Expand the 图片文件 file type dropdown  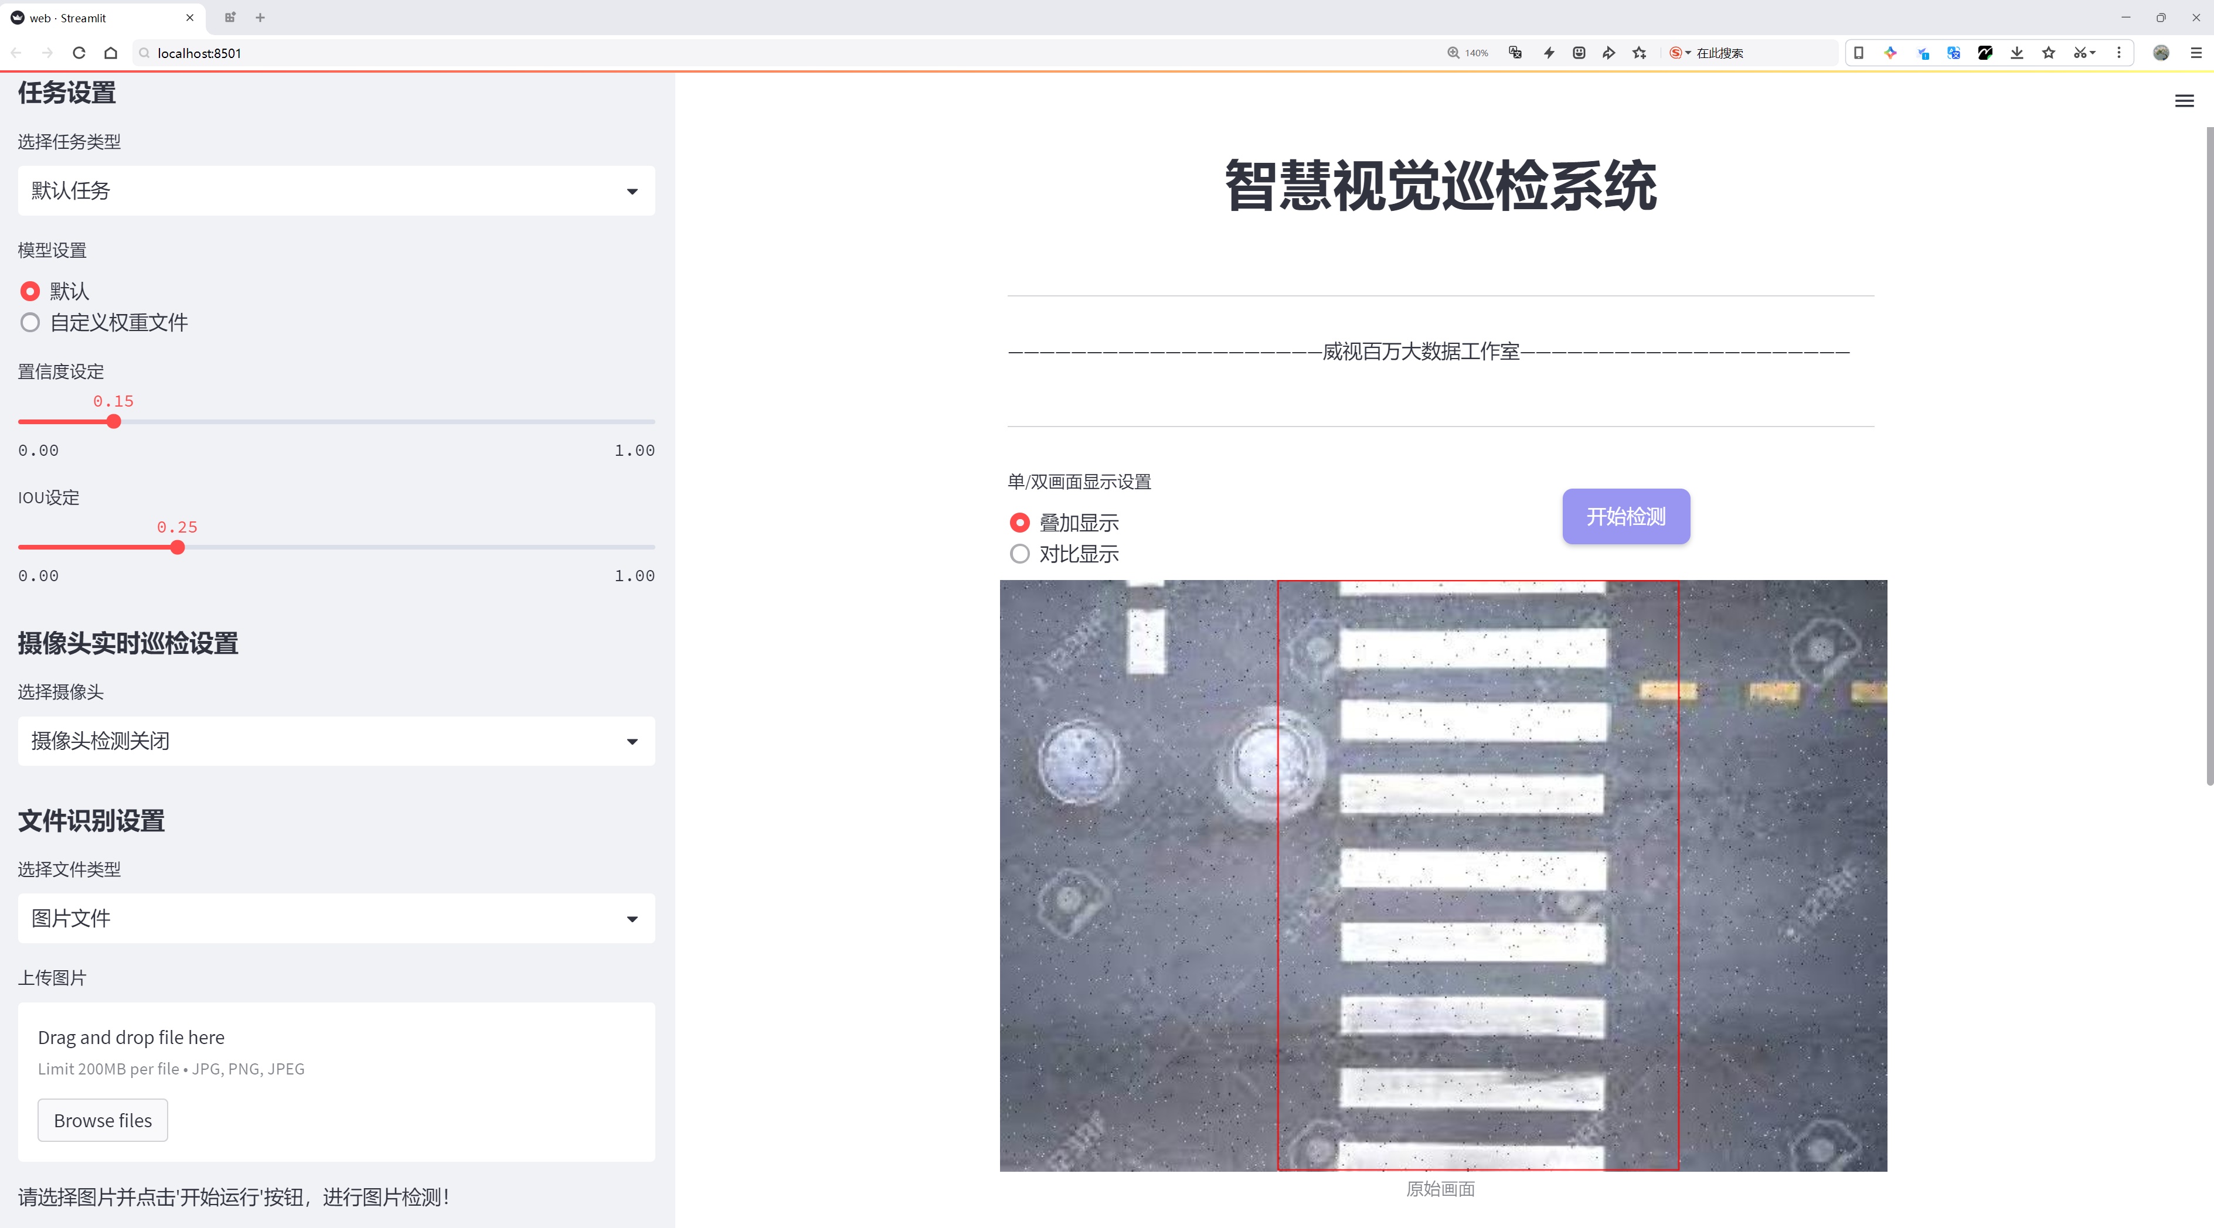tap(336, 918)
